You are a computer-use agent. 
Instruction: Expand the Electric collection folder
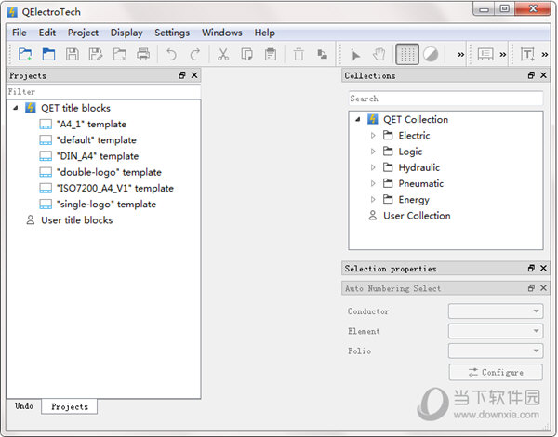pos(373,136)
